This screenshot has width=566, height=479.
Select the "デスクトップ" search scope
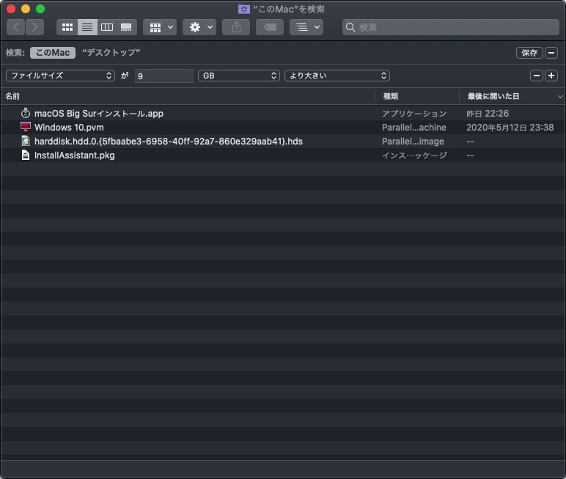(x=111, y=53)
